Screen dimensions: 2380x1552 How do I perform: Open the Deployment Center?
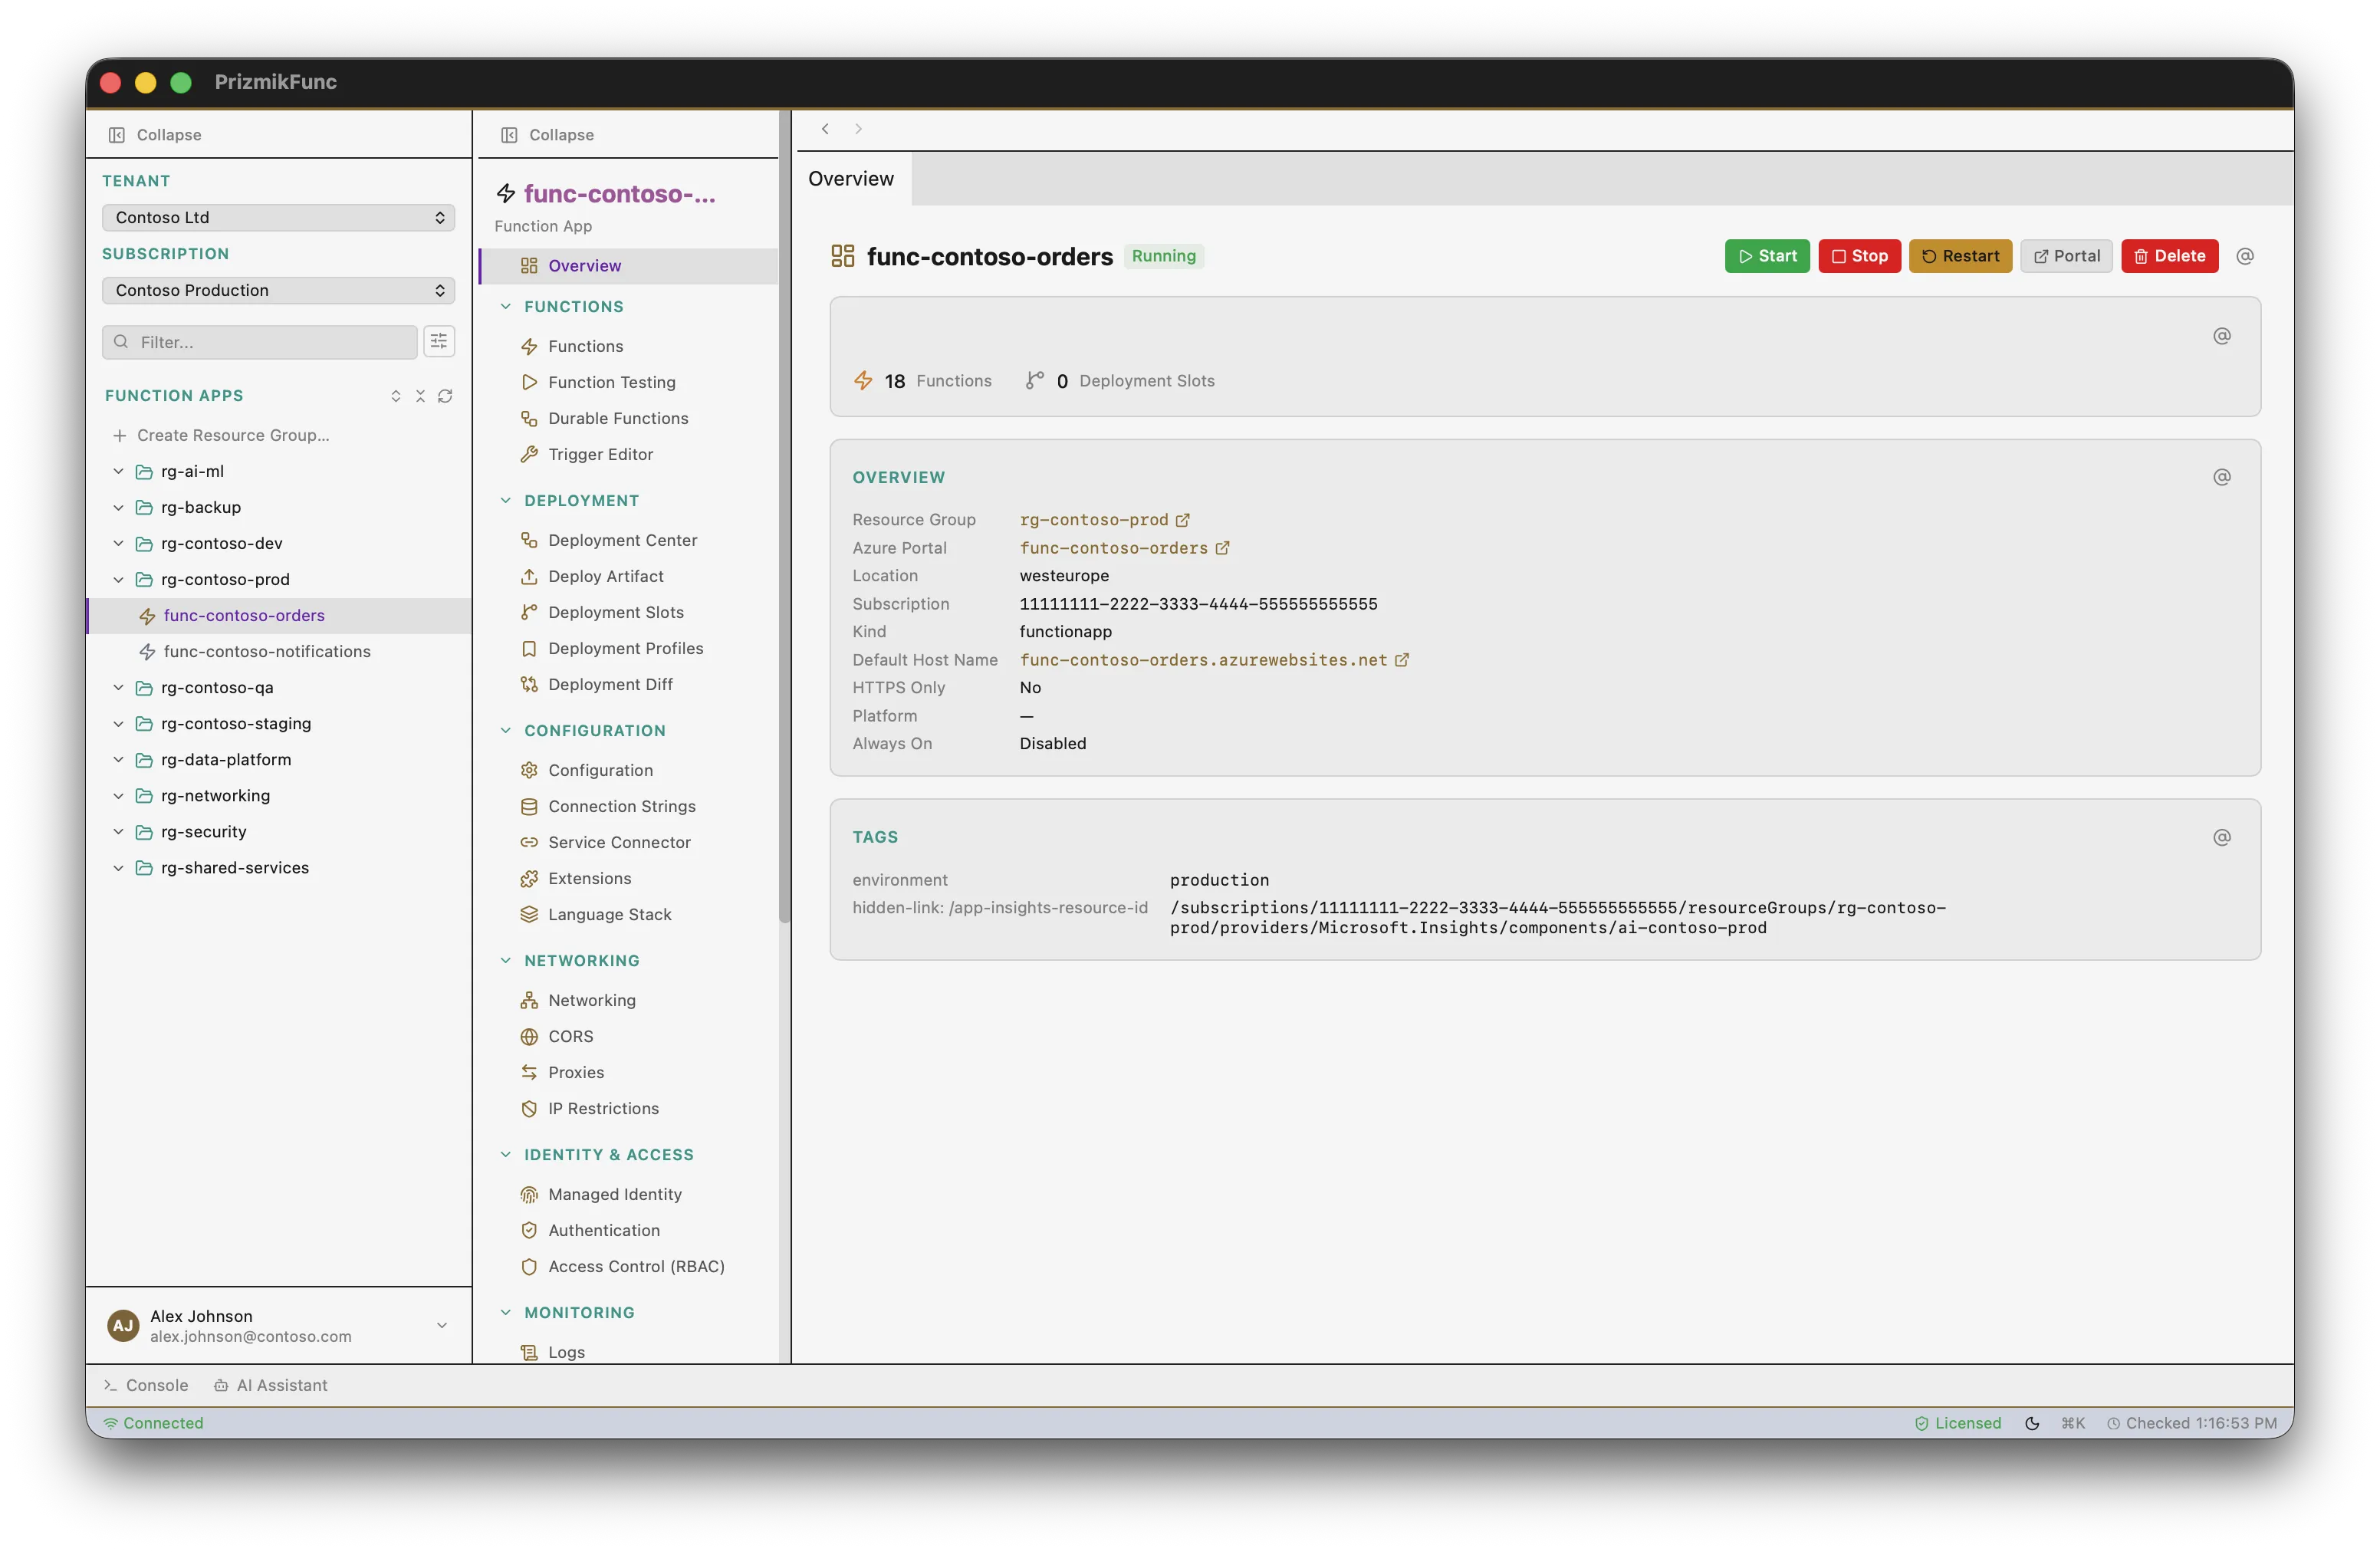coord(622,539)
